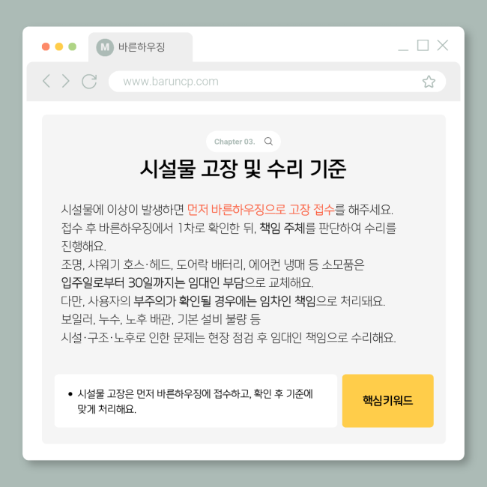Click the orange 먼저 바른하우징으로 고장 접수 text

point(261,210)
